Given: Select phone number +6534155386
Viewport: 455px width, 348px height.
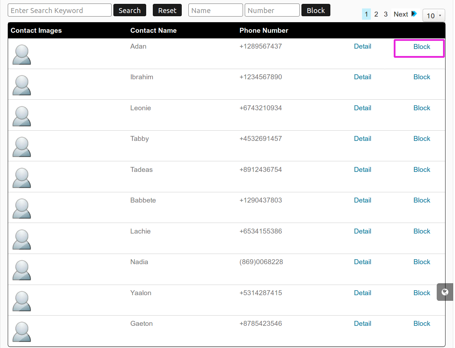Looking at the screenshot, I should [261, 231].
